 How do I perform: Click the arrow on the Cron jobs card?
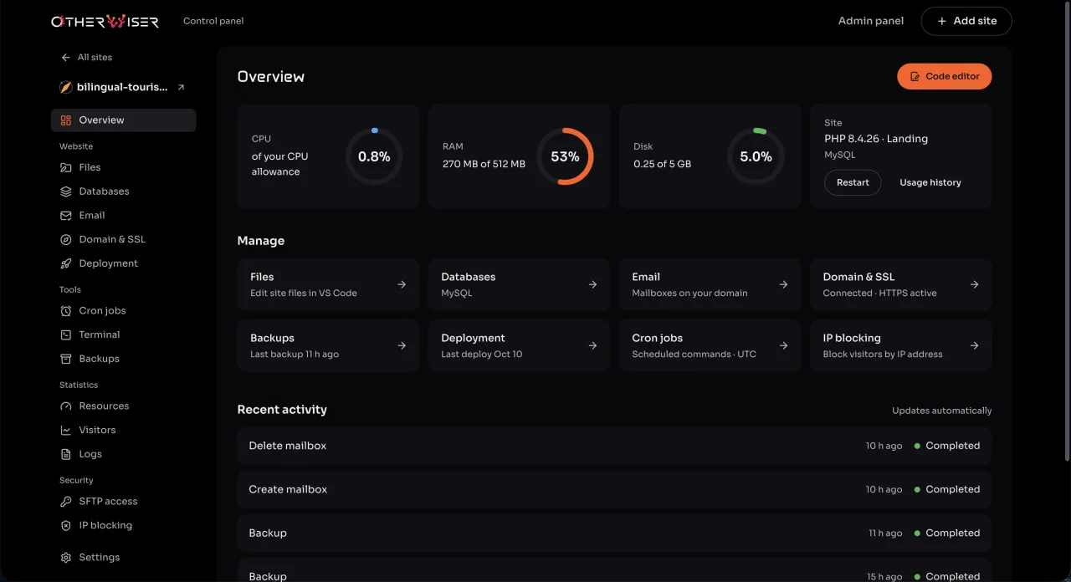[x=783, y=345]
